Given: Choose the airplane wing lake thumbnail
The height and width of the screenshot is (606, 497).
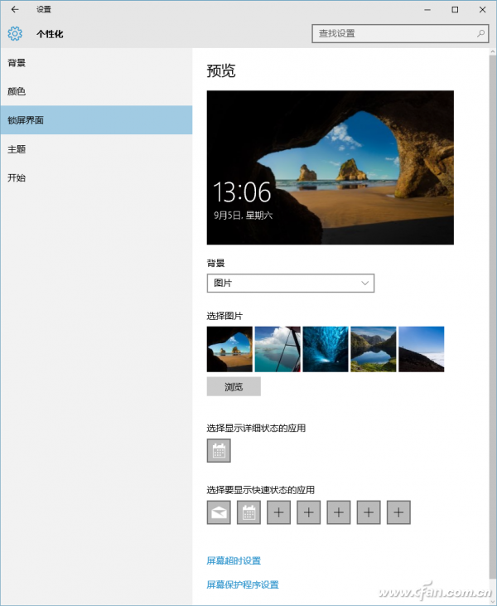Looking at the screenshot, I should tap(277, 349).
